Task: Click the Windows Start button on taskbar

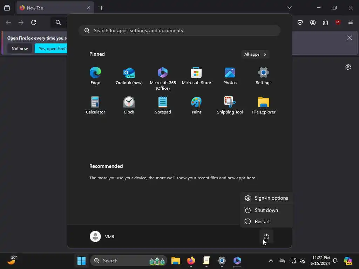Action: [x=81, y=261]
